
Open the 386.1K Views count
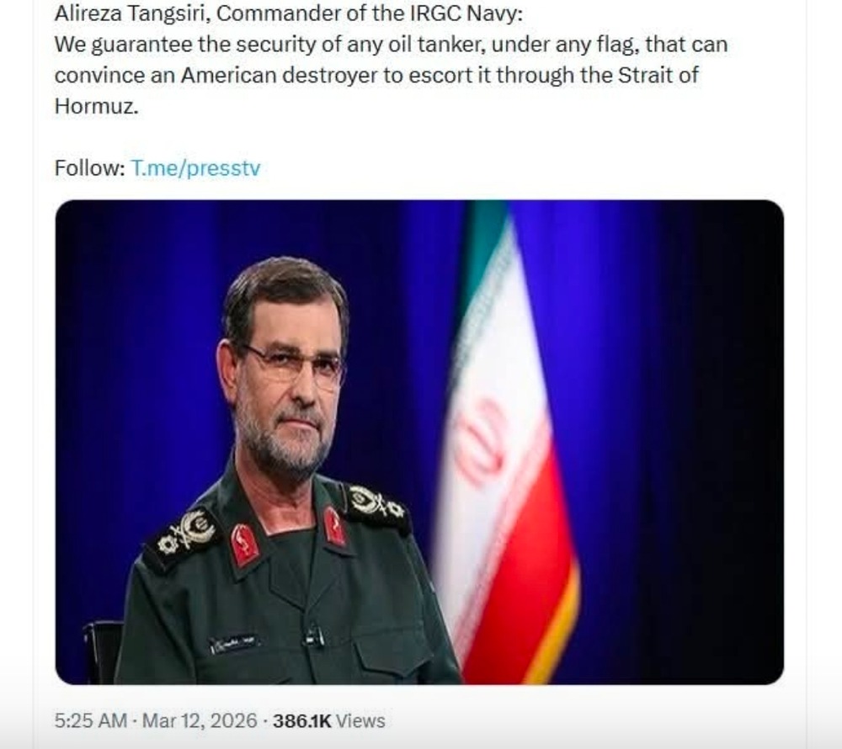click(328, 720)
